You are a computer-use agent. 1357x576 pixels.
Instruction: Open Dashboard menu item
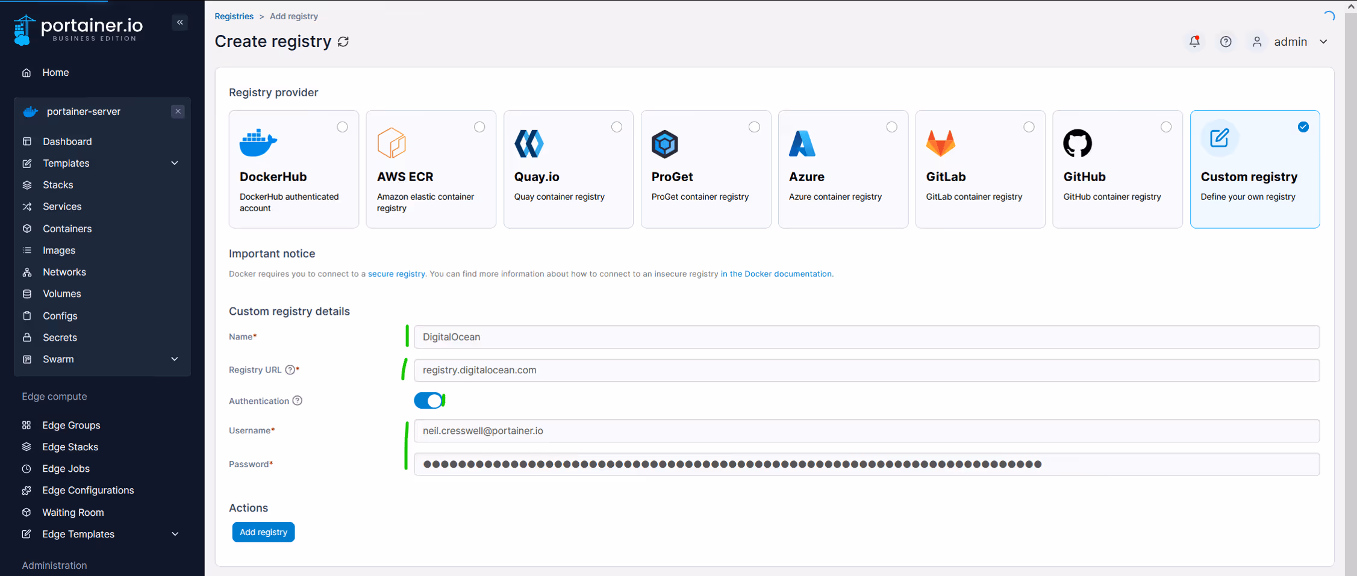67,141
